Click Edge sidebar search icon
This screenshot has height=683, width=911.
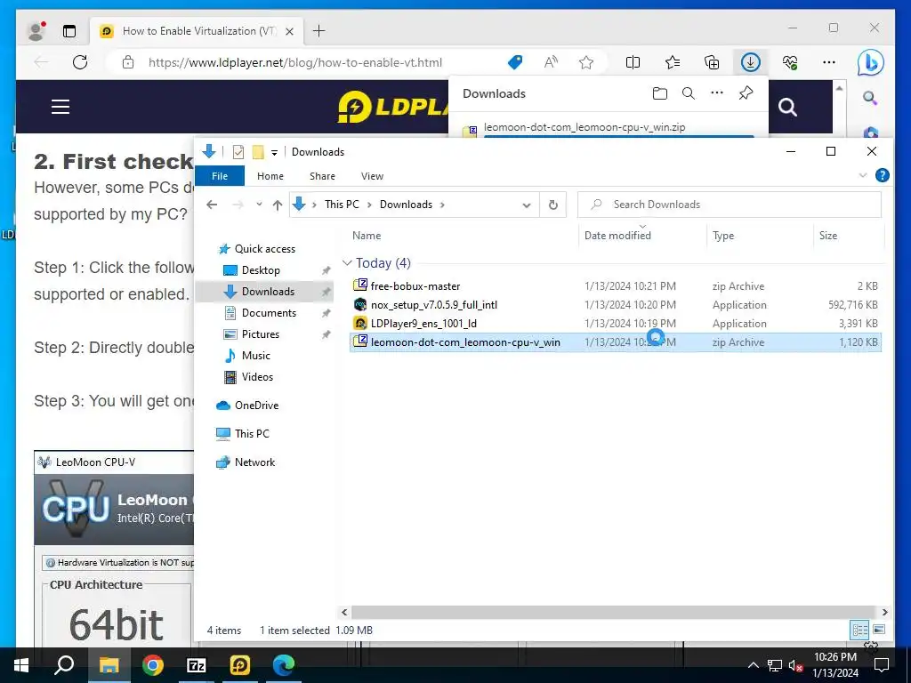870,98
